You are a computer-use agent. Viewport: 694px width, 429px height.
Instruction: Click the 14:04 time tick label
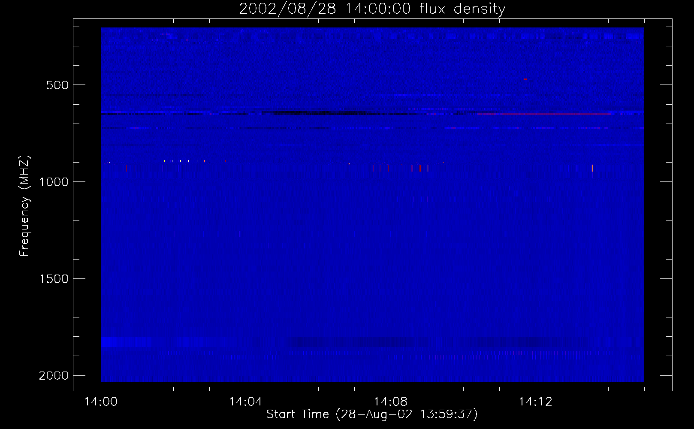(246, 402)
